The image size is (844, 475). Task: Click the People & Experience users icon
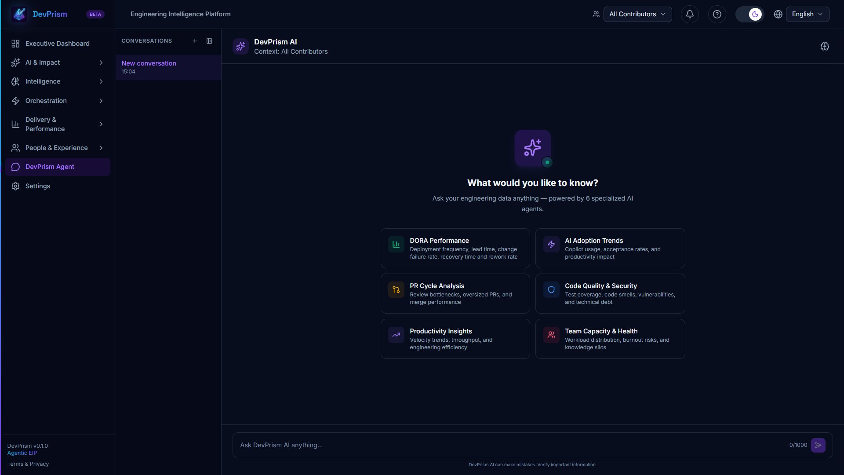(x=15, y=148)
